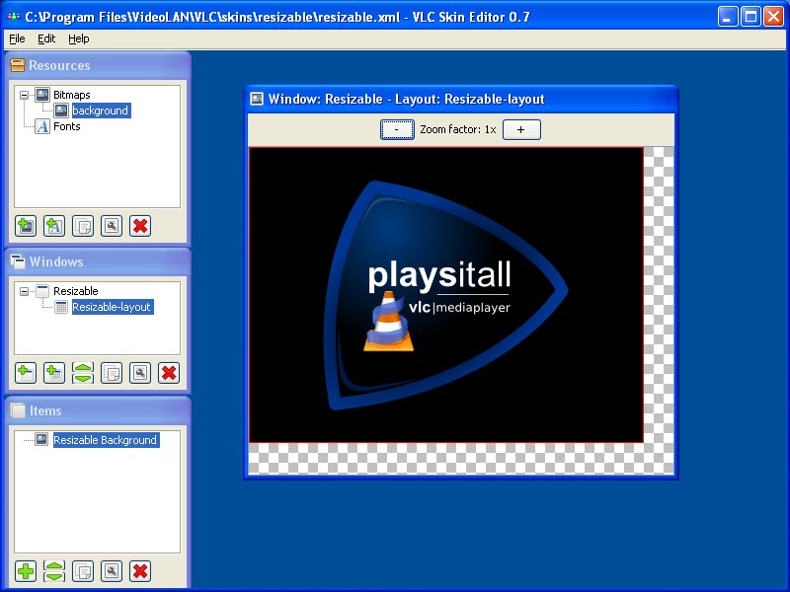Decrease zoom factor with minus button
This screenshot has width=790, height=592.
coord(397,129)
